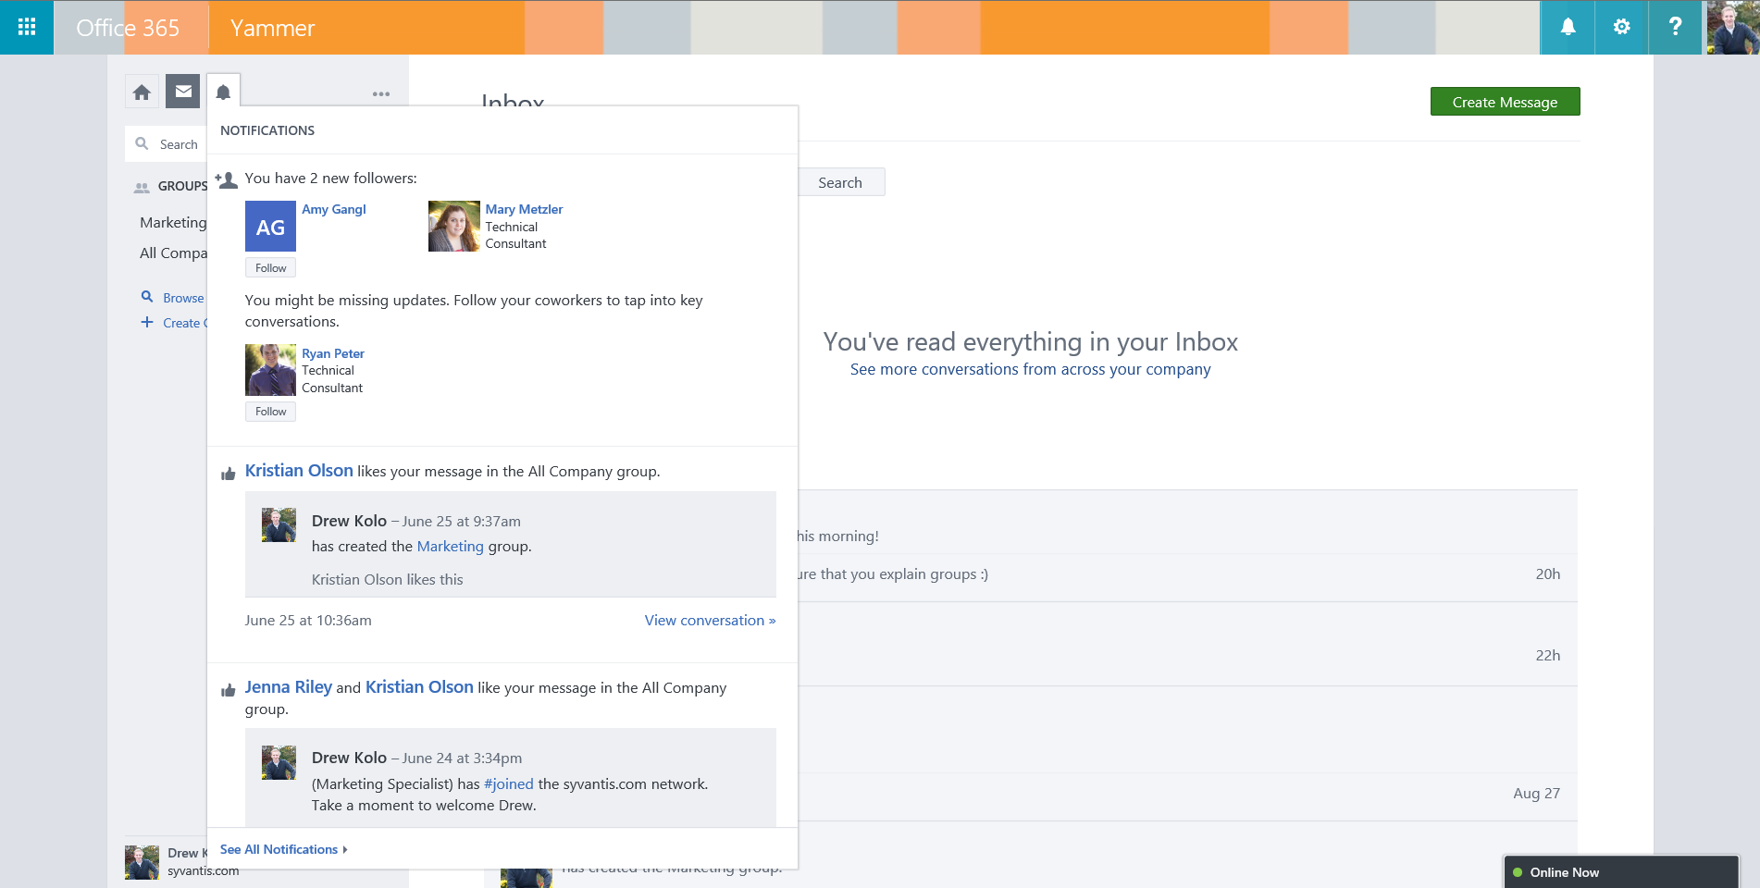Open the Office 365 app launcher grid
1760x888 pixels.
27,27
